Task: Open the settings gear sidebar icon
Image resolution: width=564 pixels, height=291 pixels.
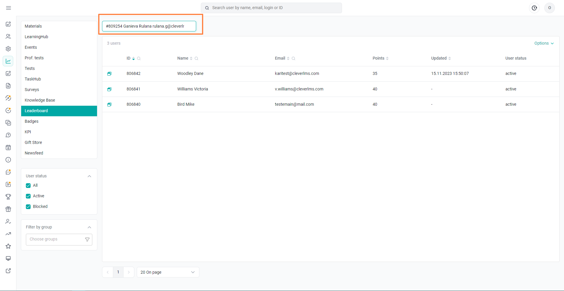Action: [x=8, y=49]
